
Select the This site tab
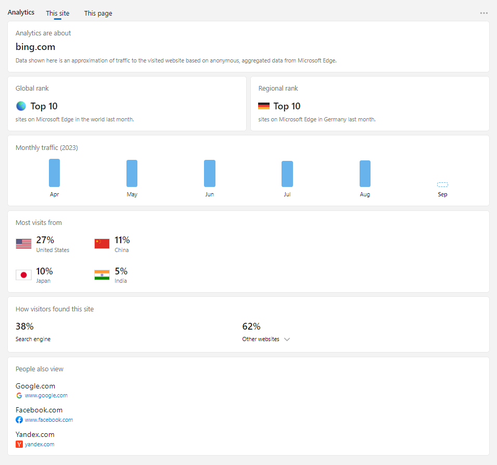[57, 14]
